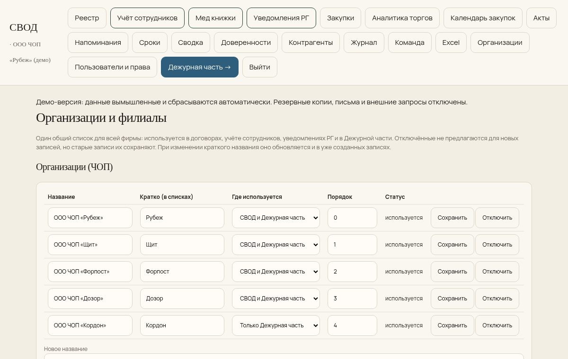Click the Порядок column header
The height and width of the screenshot is (359, 568).
coord(340,197)
